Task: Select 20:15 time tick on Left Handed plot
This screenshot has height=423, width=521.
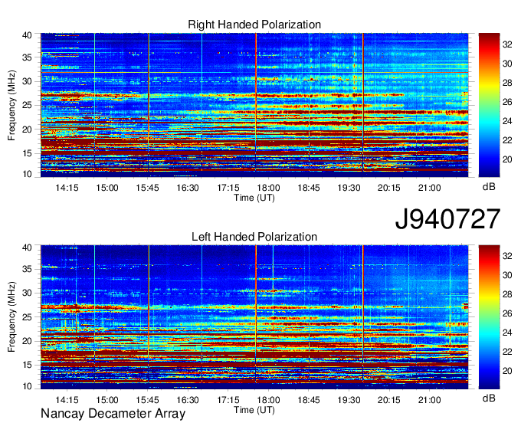Action: coord(388,400)
